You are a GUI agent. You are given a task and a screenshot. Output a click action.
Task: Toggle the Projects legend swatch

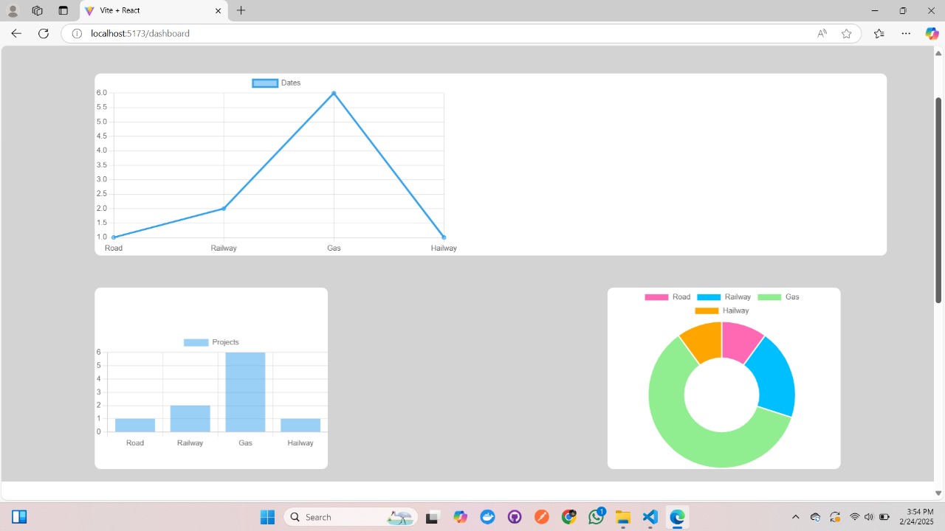pyautogui.click(x=196, y=342)
